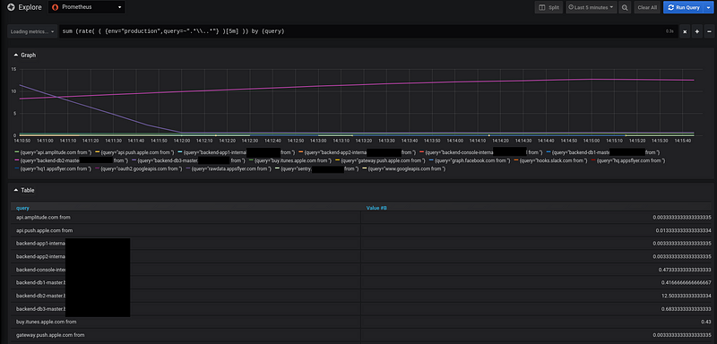Click the backend-console-interna table cell

click(x=186, y=270)
